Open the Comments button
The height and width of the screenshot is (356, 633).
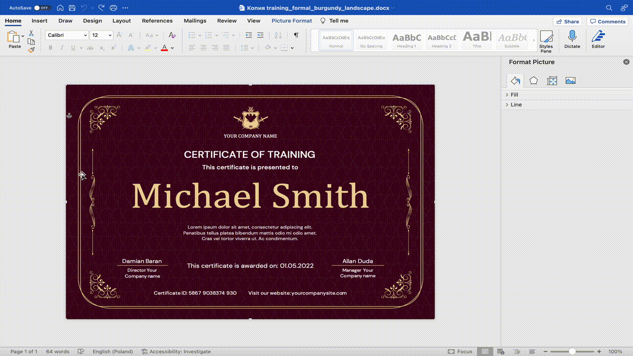[607, 21]
